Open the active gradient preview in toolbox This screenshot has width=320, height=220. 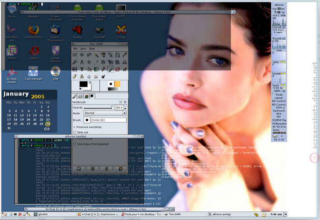[x=114, y=89]
